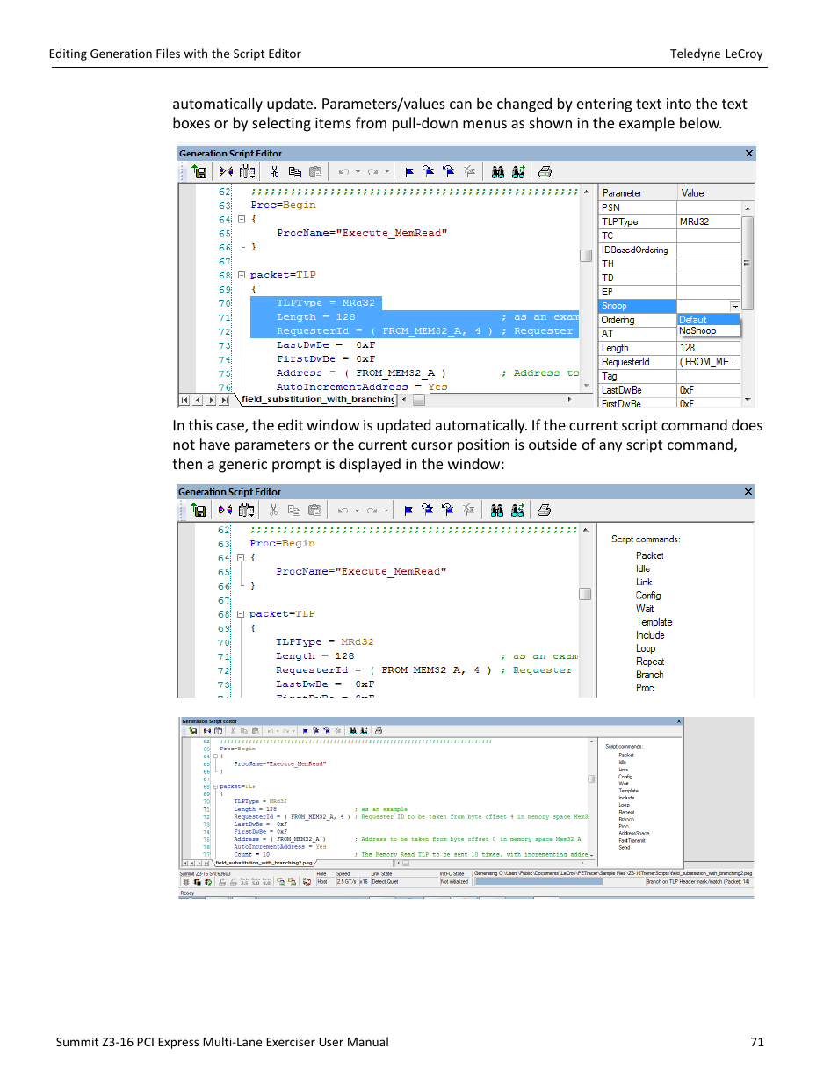Go to next bookmark in Parameter panel editor

pos(429,172)
